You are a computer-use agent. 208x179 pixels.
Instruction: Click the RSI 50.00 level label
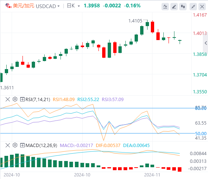coord(201,134)
